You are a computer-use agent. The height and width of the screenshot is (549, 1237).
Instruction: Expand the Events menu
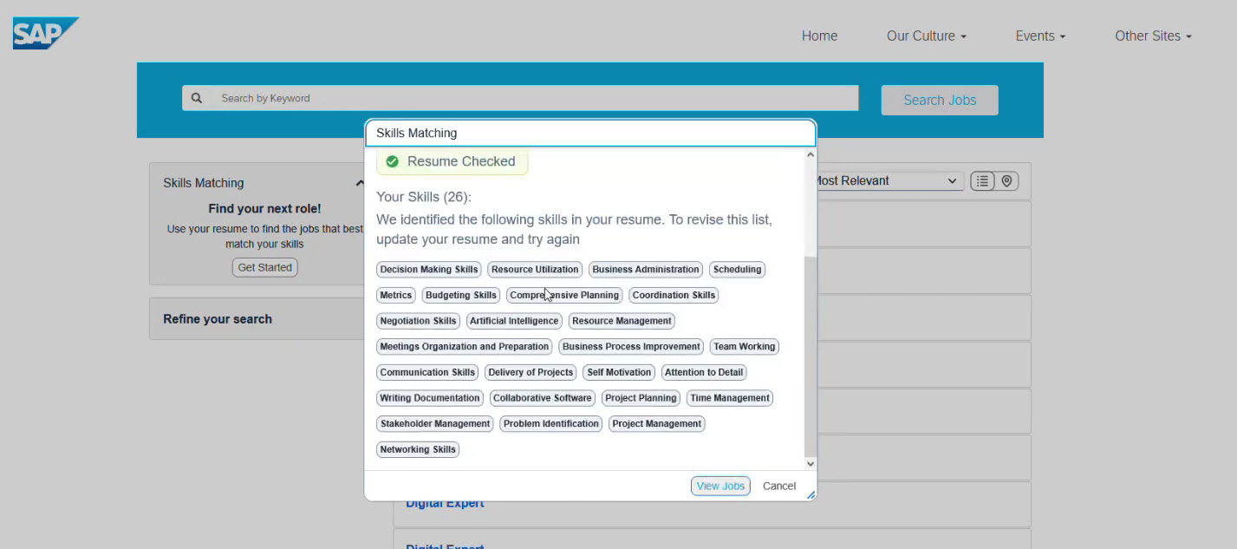click(1040, 36)
